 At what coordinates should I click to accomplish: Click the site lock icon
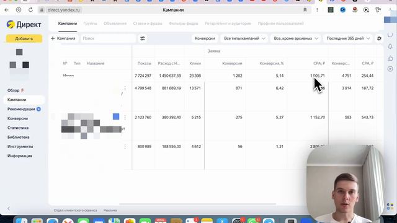pyautogui.click(x=42, y=10)
